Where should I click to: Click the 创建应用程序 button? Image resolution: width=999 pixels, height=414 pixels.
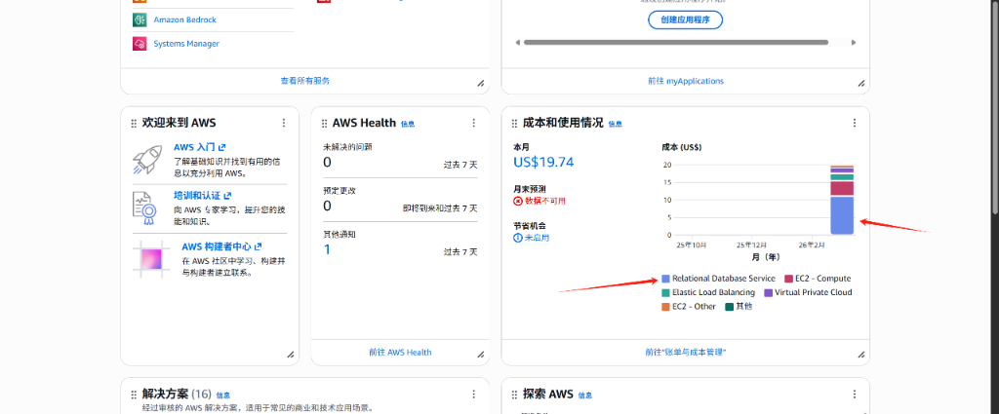pos(686,19)
